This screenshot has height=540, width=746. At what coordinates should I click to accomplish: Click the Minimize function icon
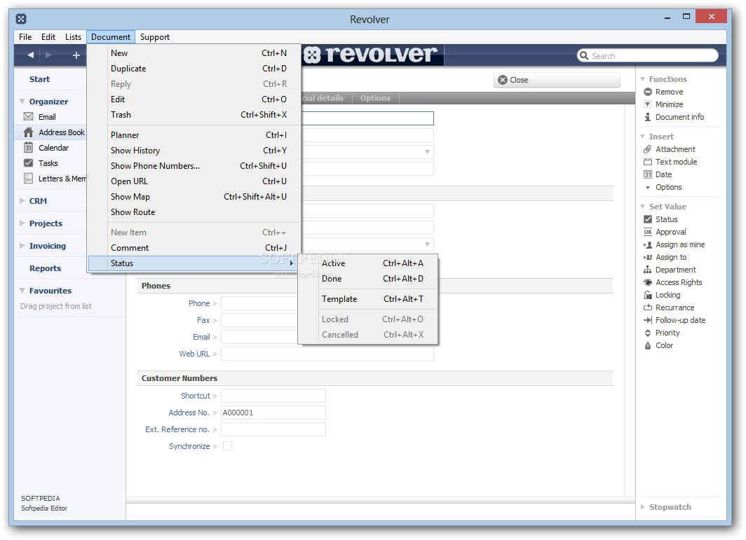coord(648,104)
